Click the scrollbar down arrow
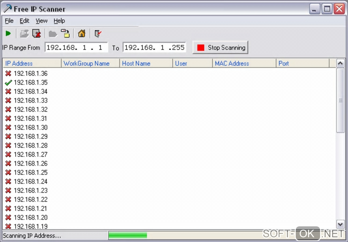Viewport: 348px width, 242px height. coord(340,225)
